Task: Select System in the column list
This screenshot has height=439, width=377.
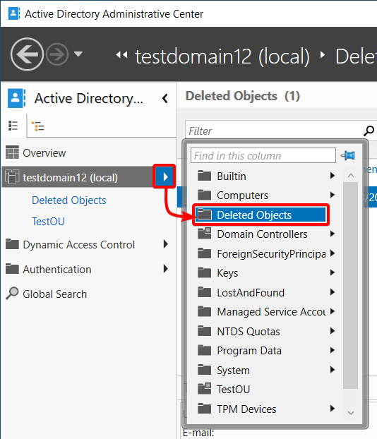Action: click(233, 371)
